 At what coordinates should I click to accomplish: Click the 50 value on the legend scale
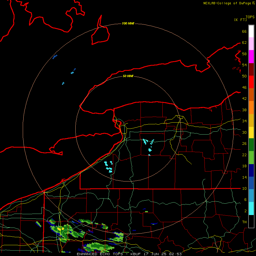click(x=244, y=76)
